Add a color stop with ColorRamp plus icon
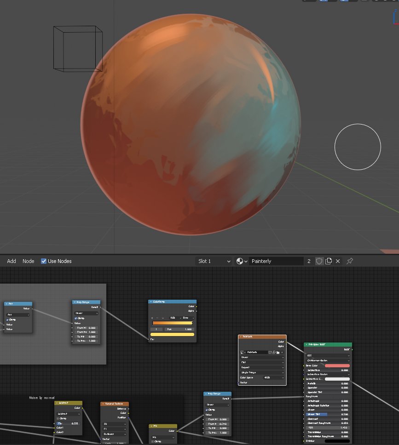Image resolution: width=399 pixels, height=445 pixels. (152, 318)
